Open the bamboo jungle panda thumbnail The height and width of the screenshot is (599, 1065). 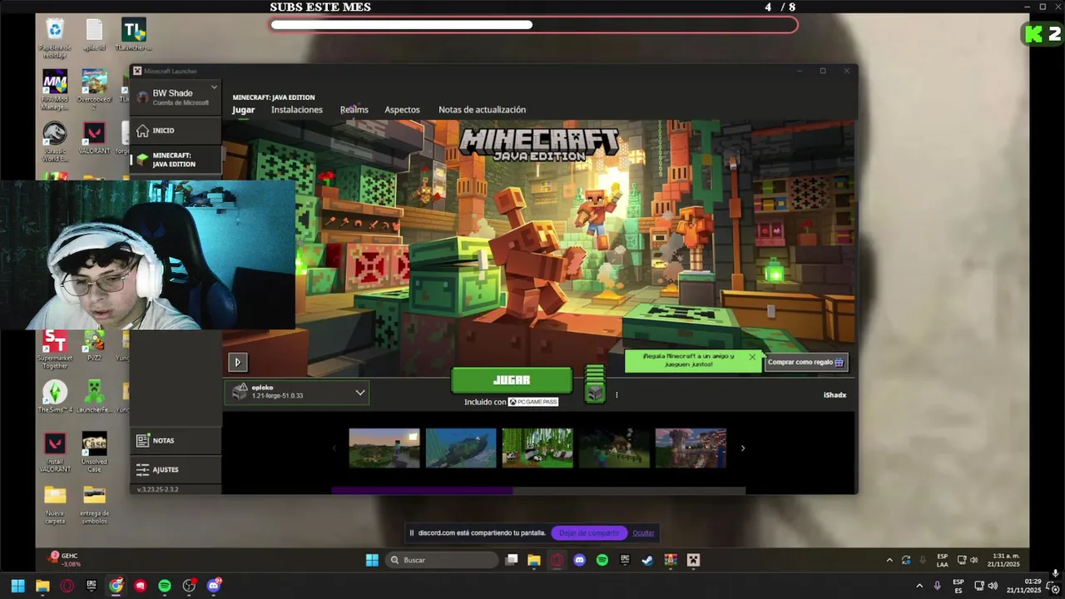tap(537, 448)
